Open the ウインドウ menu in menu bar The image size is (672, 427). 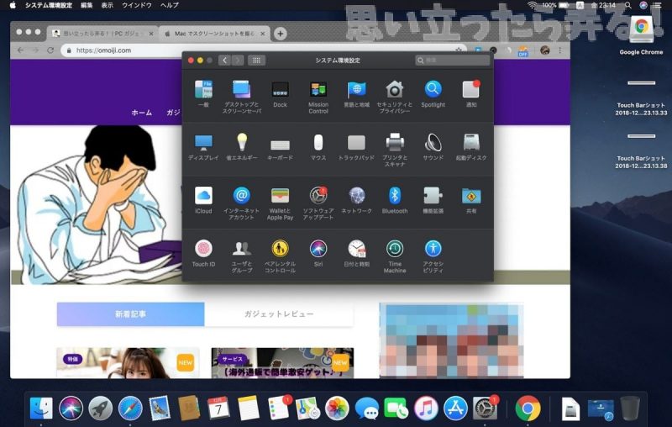click(137, 5)
